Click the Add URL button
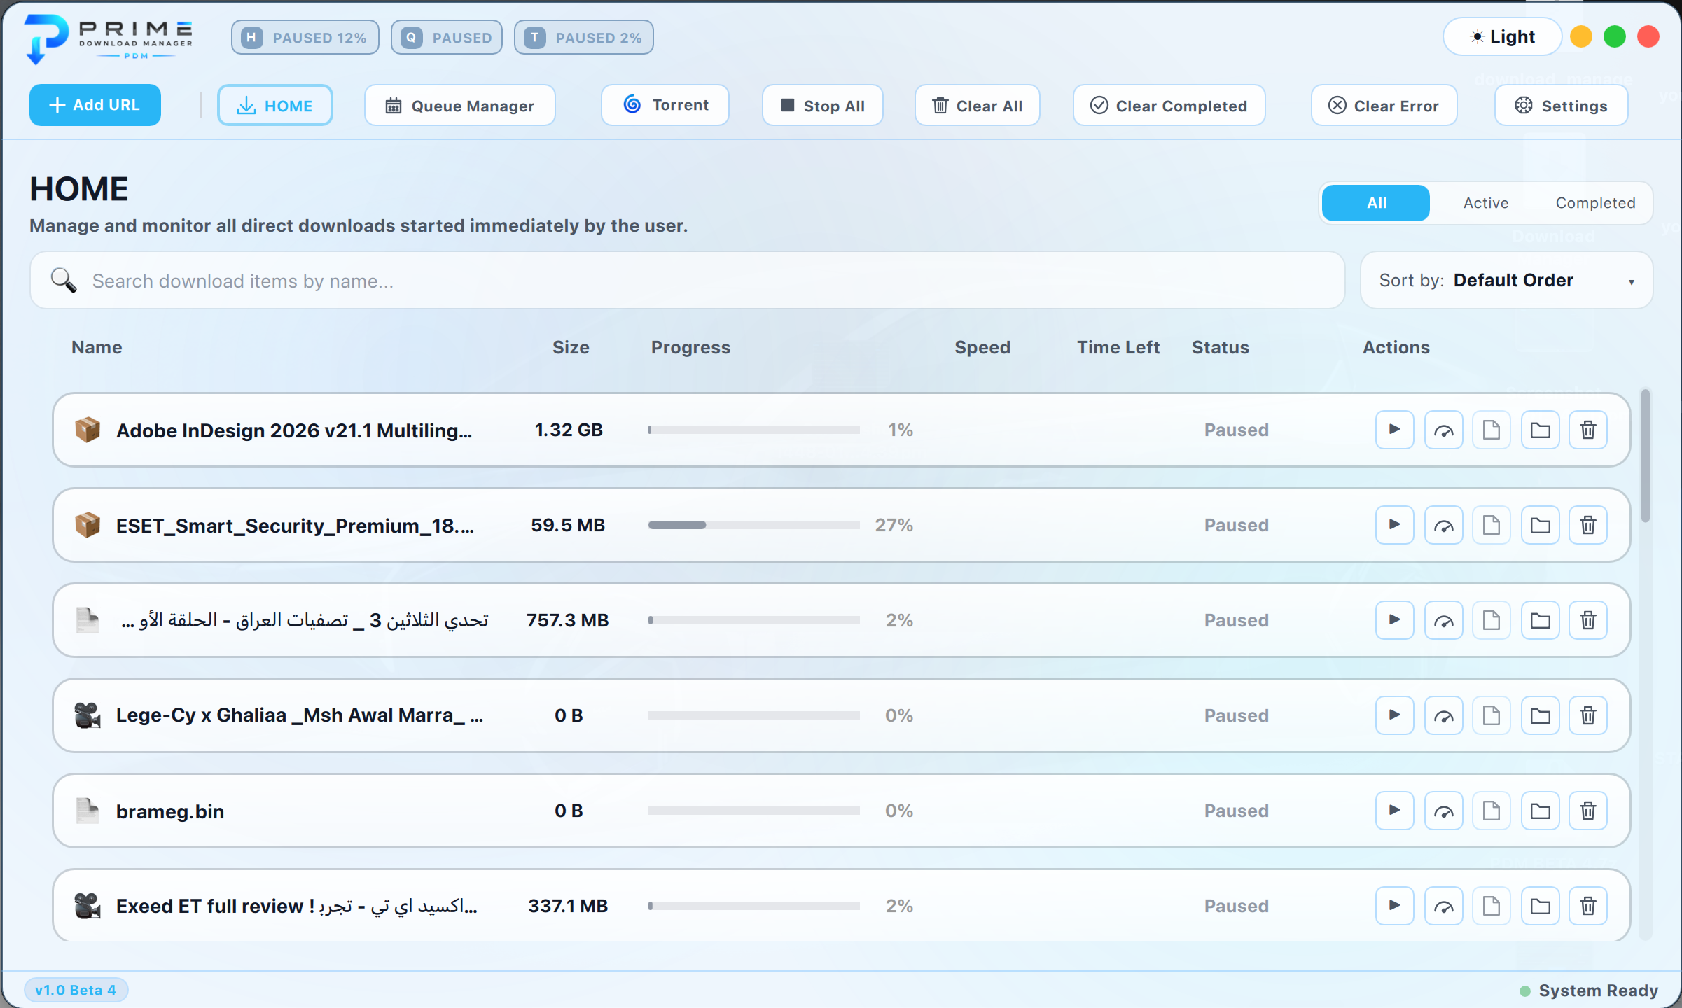The height and width of the screenshot is (1008, 1682). coord(95,105)
